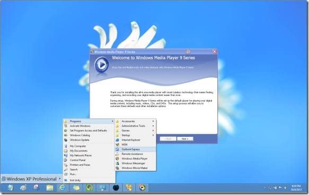This screenshot has height=195, width=309.
Task: Click the green square taskbar icon
Action: [89, 188]
